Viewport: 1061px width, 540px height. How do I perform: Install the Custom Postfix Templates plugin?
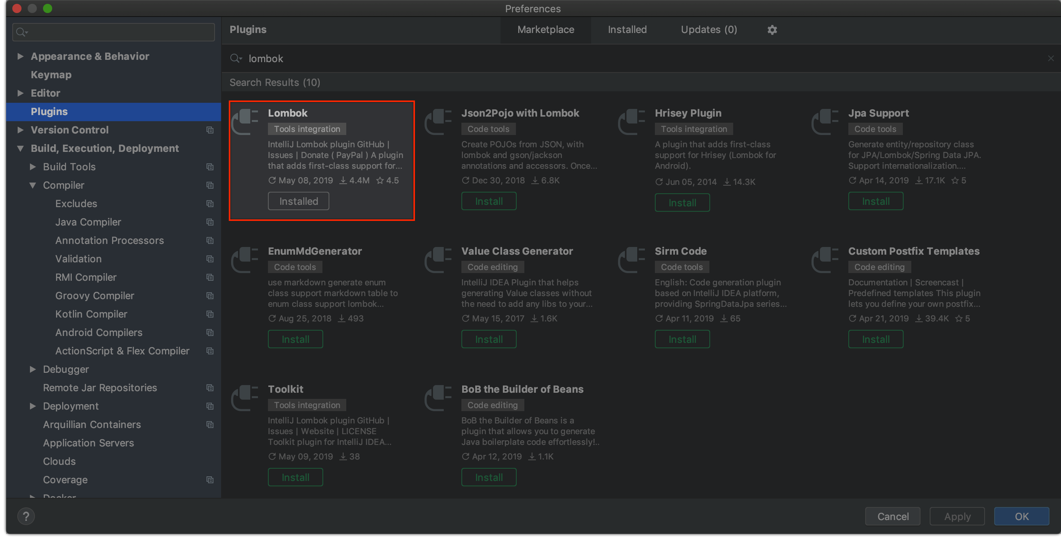tap(876, 339)
